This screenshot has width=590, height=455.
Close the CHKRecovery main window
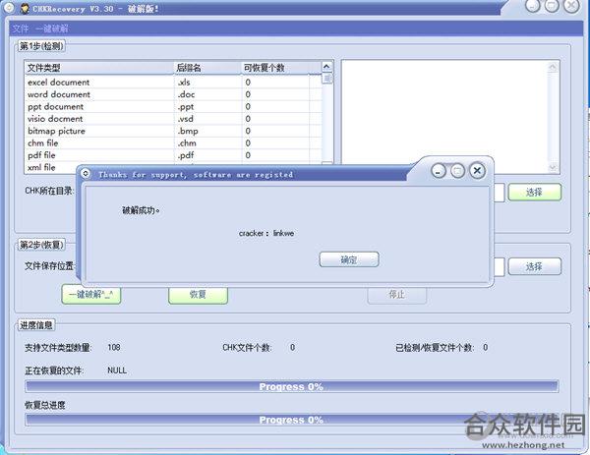coord(571,5)
